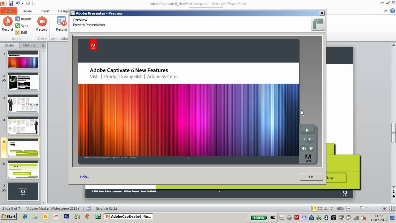Toggle the sidebar view mode in preview player
Viewport: 396px width, 223px height.
pos(311,149)
